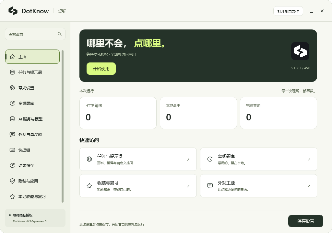
Task: Click the sidebar vertical scrollbar
Action: 63,127
